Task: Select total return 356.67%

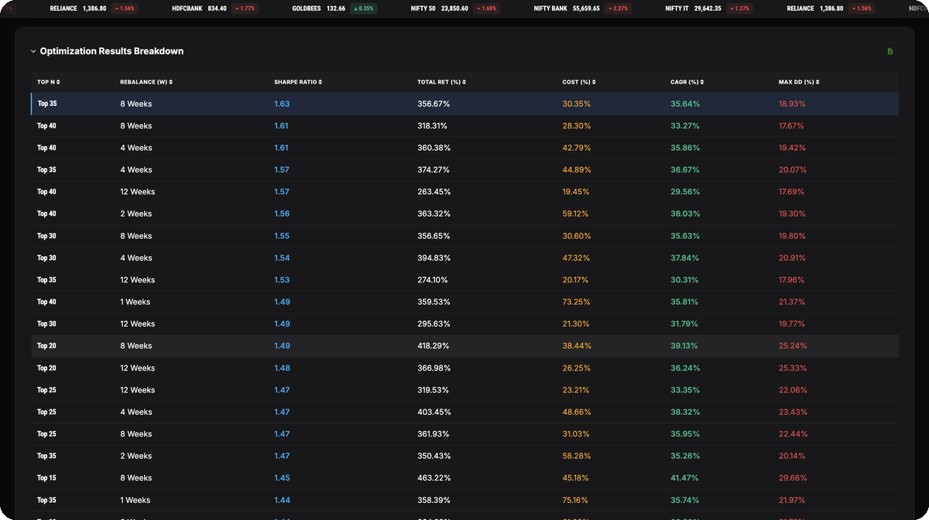Action: pos(434,104)
